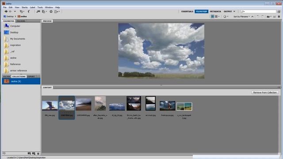
Task: Click the Get Photos from Camera icon
Action: (x=38, y=11)
